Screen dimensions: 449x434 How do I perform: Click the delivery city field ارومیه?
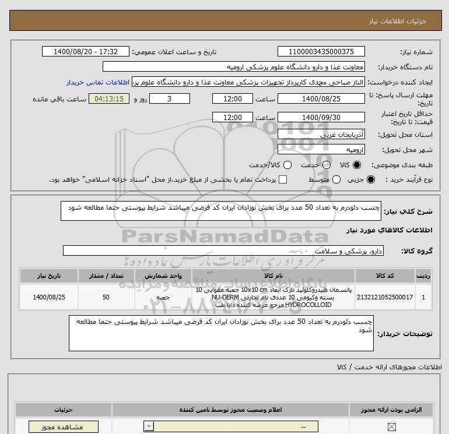coord(321,150)
